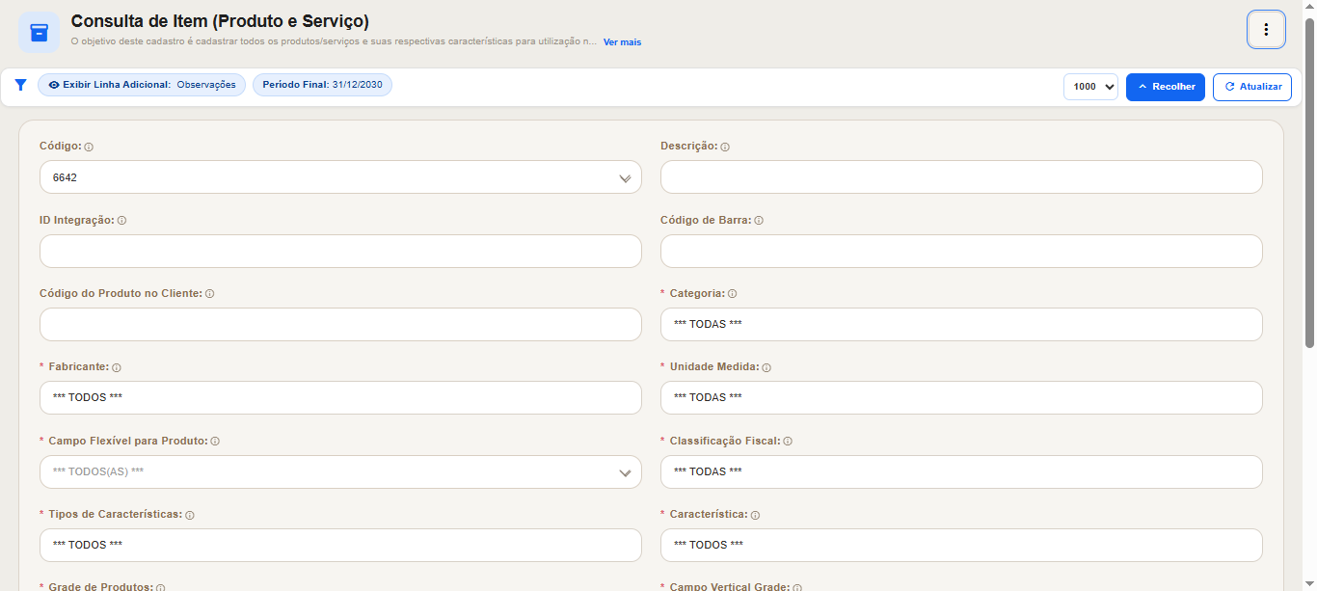1317x591 pixels.
Task: Click the Período Final 31/12/2030 chip
Action: coord(322,85)
